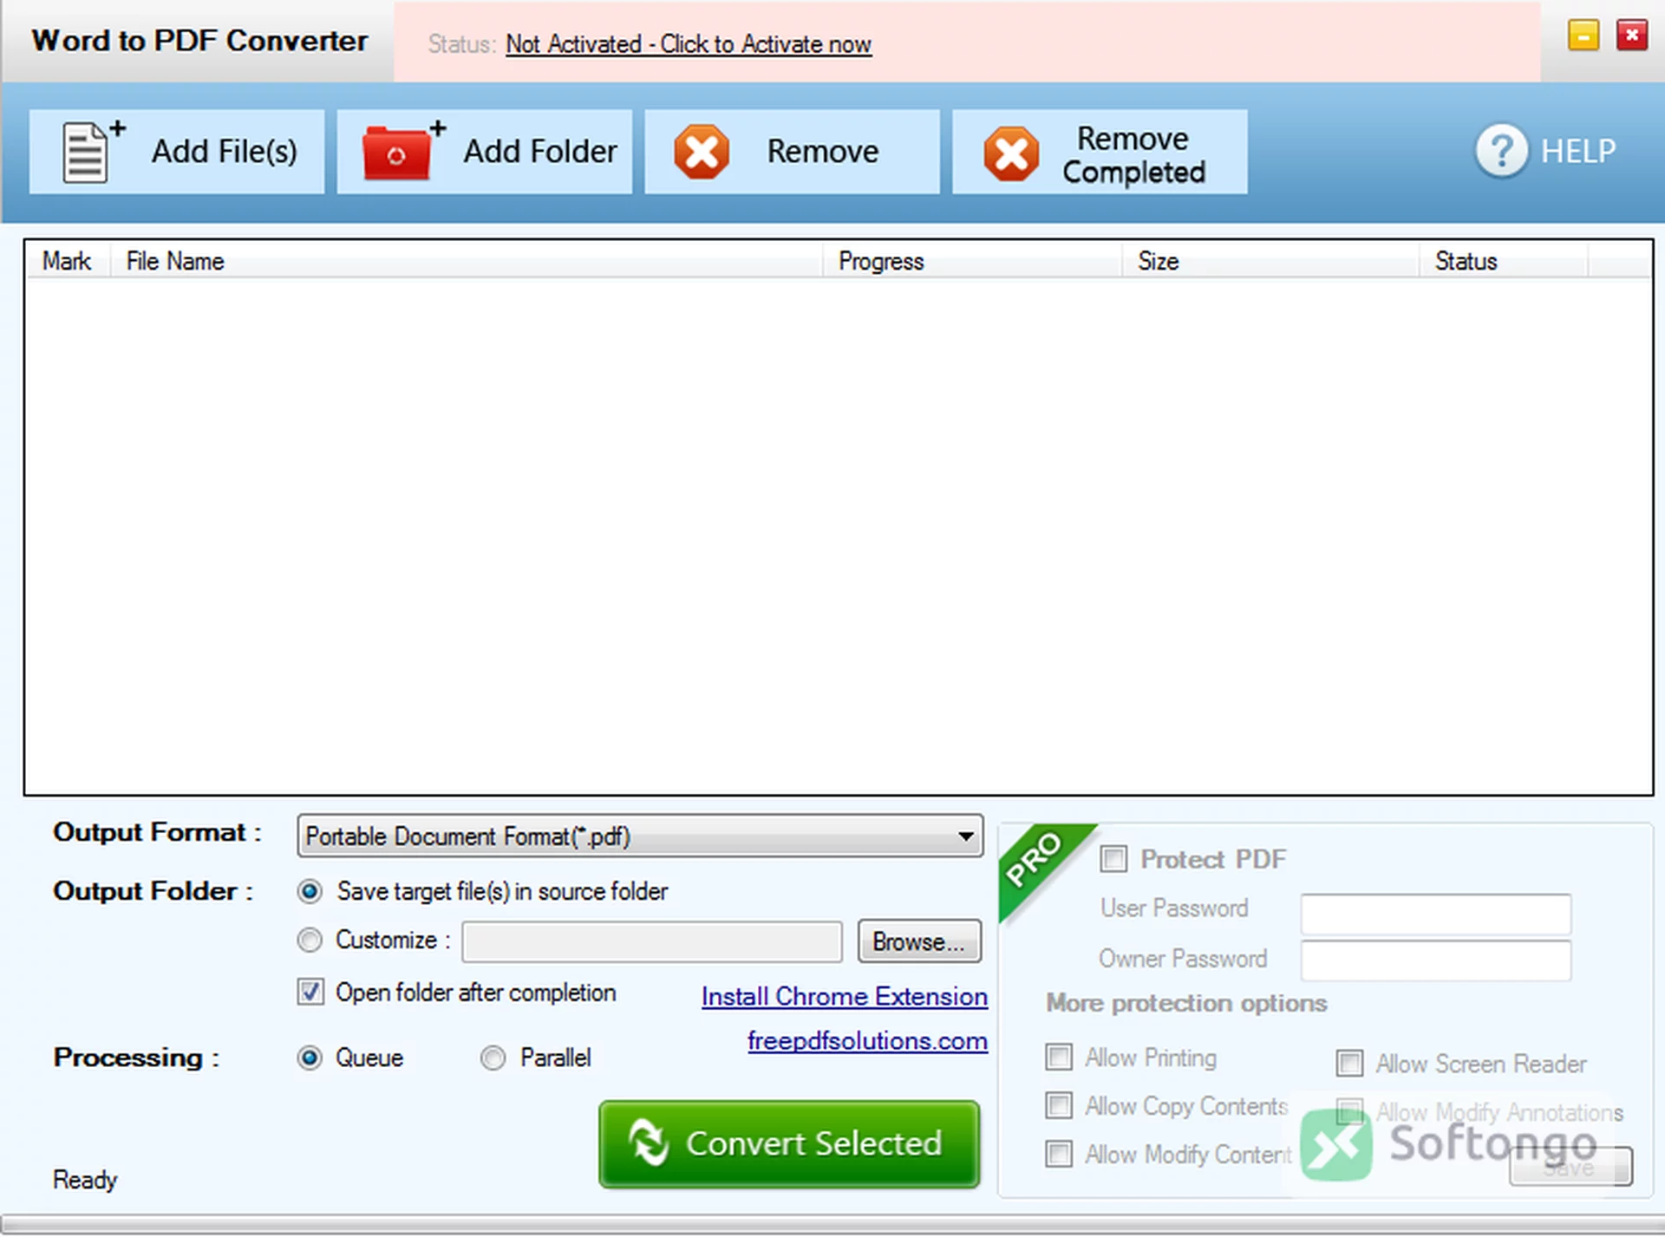Click the refresh arrows on Convert Selected
Screen dimensions: 1665x1237
[649, 1143]
